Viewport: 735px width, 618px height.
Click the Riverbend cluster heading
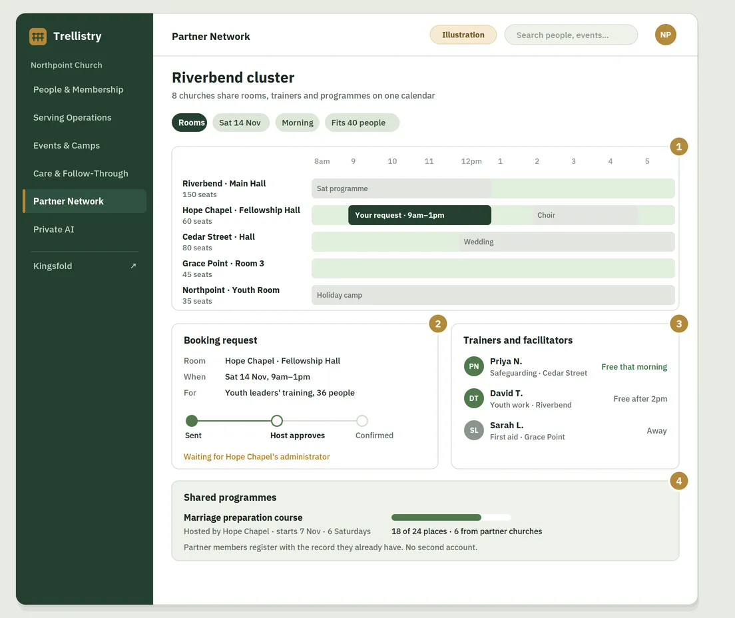click(x=233, y=77)
